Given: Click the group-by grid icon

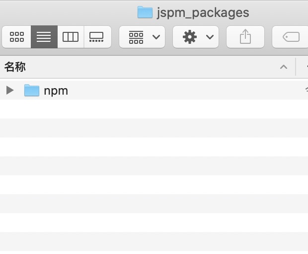Looking at the screenshot, I should 136,37.
